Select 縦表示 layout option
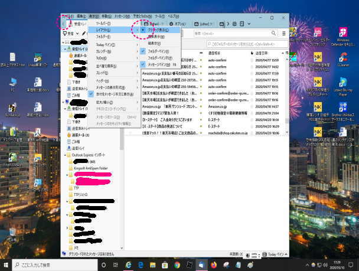The image size is (359, 271). click(x=160, y=43)
